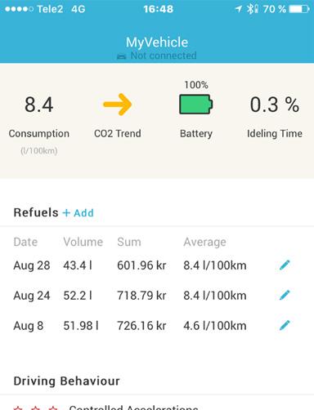This screenshot has height=410, width=314.
Task: Tap the 8.4 Consumption value
Action: point(39,105)
